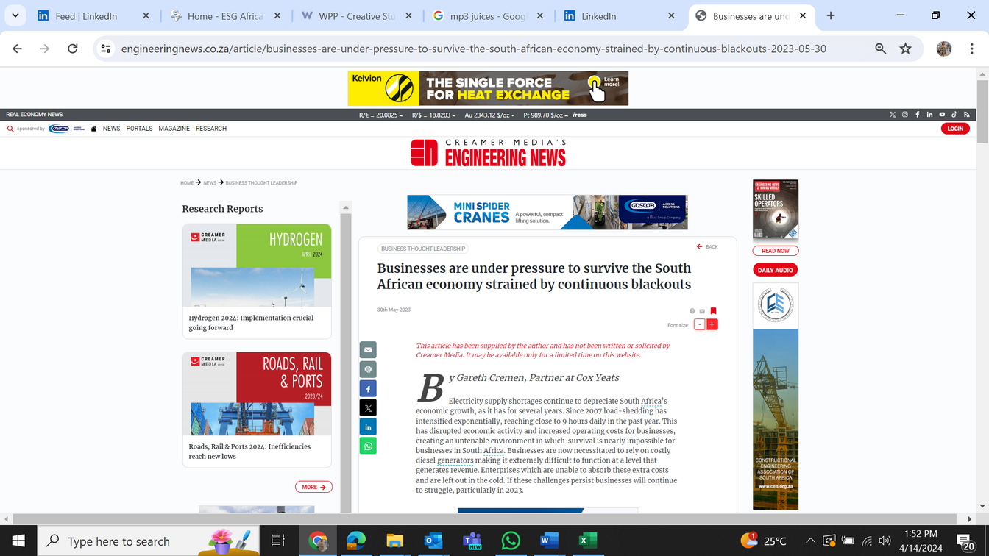989x556 pixels.
Task: Open the Business Thought Leadership tag pill
Action: tap(423, 249)
